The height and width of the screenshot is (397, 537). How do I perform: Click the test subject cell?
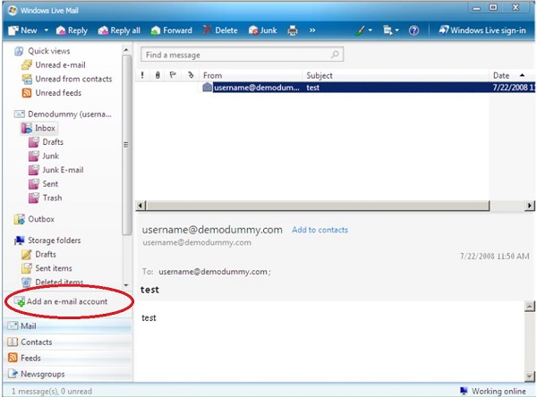[x=312, y=88]
